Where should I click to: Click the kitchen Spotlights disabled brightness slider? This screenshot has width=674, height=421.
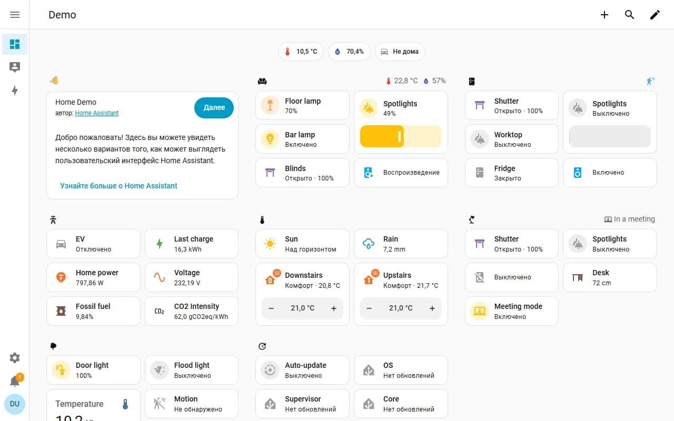click(610, 136)
